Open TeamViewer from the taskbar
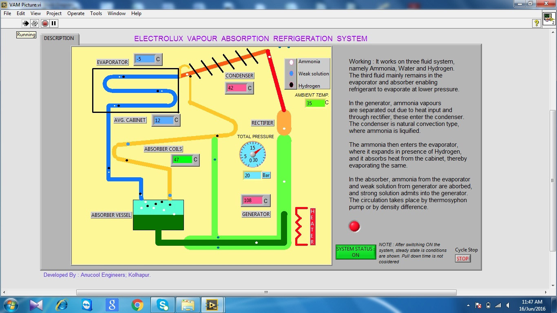Viewport: 557px width, 313px height. (87, 305)
